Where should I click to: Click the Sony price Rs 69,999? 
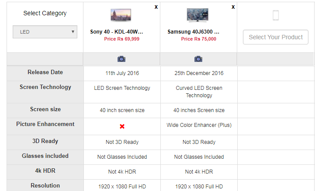[x=122, y=39]
